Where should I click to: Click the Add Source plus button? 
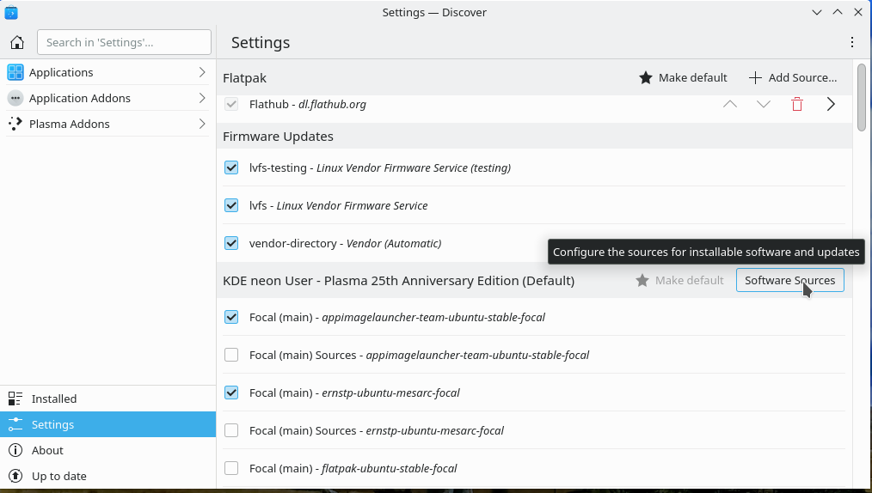[x=792, y=77]
